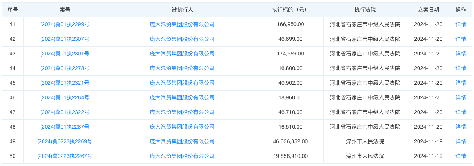
Task: Click the 40,902.00 value
Action: click(290, 83)
